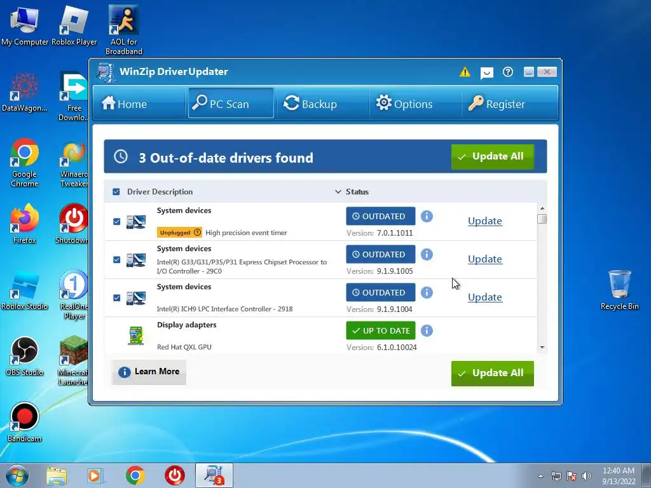This screenshot has height=488, width=651.
Task: Open the Recycle Bin
Action: [x=619, y=290]
